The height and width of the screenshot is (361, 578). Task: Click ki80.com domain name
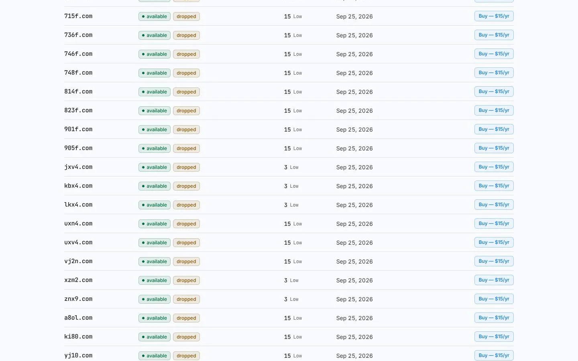tap(78, 337)
